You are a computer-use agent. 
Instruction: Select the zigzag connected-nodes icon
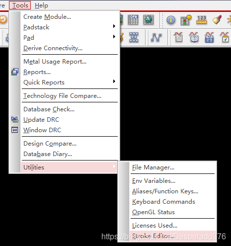click(x=156, y=37)
